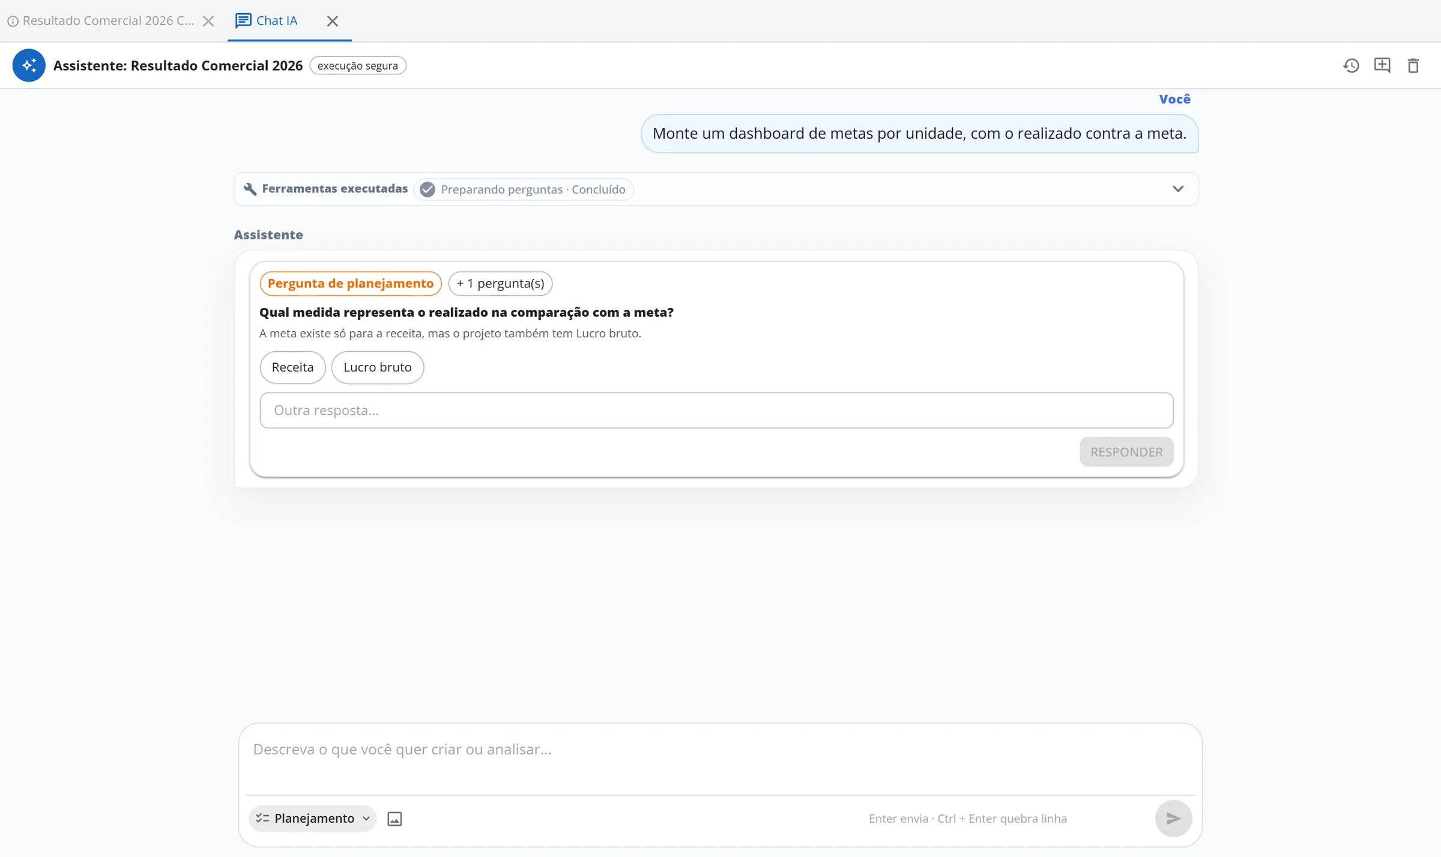Expand the Ferramentas executadas panel chevron
1441x857 pixels.
point(1178,189)
